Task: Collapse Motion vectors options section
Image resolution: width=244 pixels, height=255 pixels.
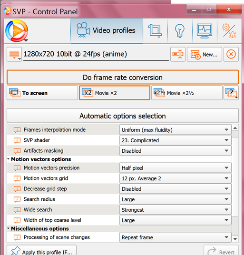Action: 9,159
